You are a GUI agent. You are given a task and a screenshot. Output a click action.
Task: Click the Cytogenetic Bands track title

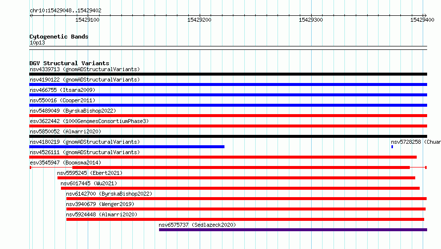59,37
